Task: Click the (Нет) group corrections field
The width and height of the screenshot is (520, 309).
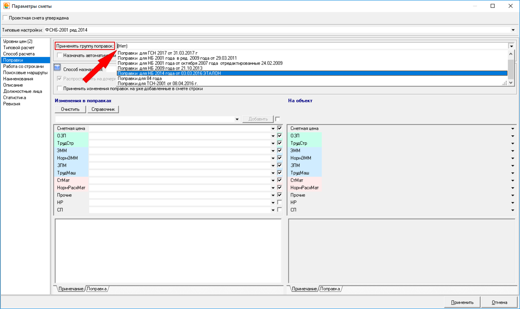Action: coord(312,46)
